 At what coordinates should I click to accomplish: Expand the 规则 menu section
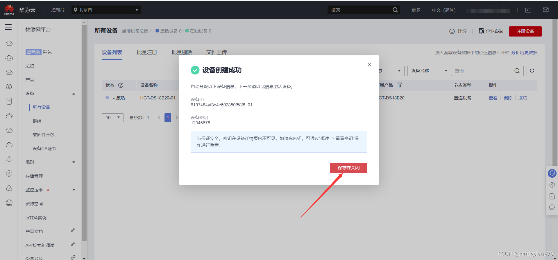(x=74, y=162)
